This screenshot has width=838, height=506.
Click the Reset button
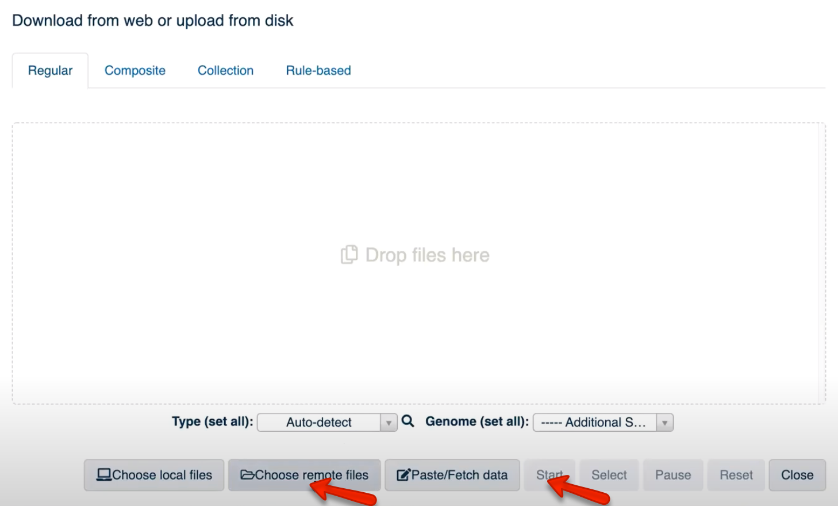click(x=736, y=475)
